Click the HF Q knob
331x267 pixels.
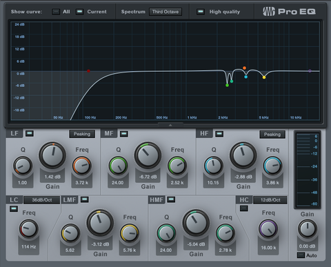(x=214, y=166)
